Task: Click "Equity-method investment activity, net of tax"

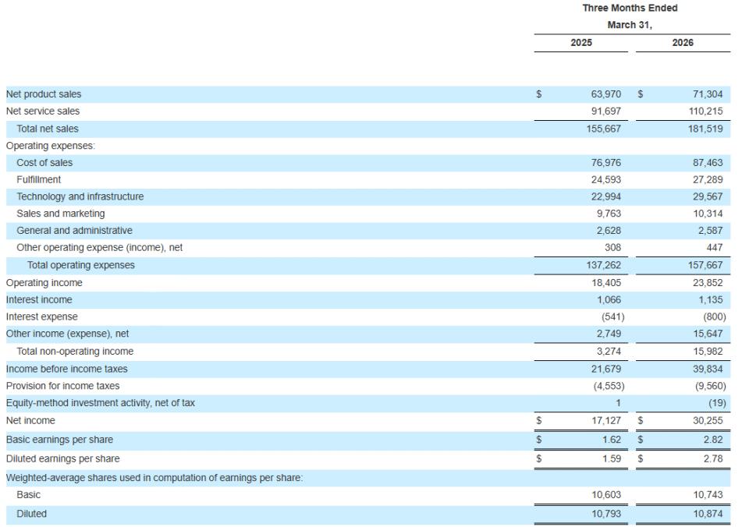Action: (101, 403)
